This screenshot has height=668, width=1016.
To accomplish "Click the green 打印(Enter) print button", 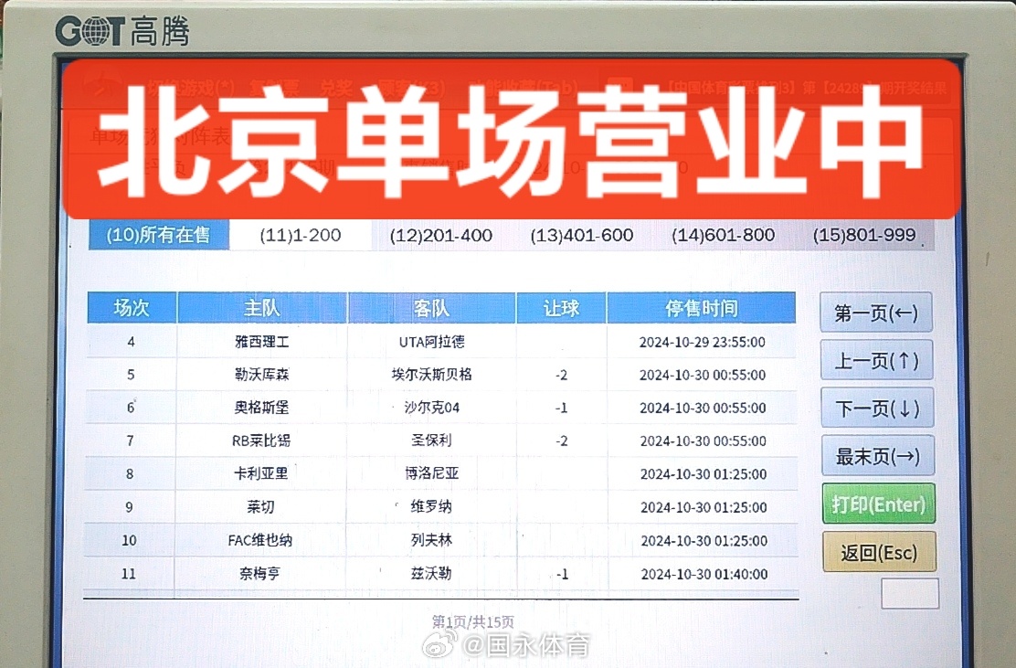I will click(879, 504).
